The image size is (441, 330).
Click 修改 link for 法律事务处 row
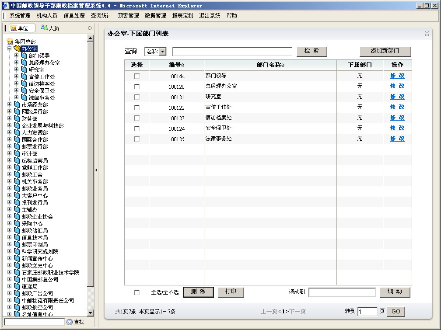[397, 139]
